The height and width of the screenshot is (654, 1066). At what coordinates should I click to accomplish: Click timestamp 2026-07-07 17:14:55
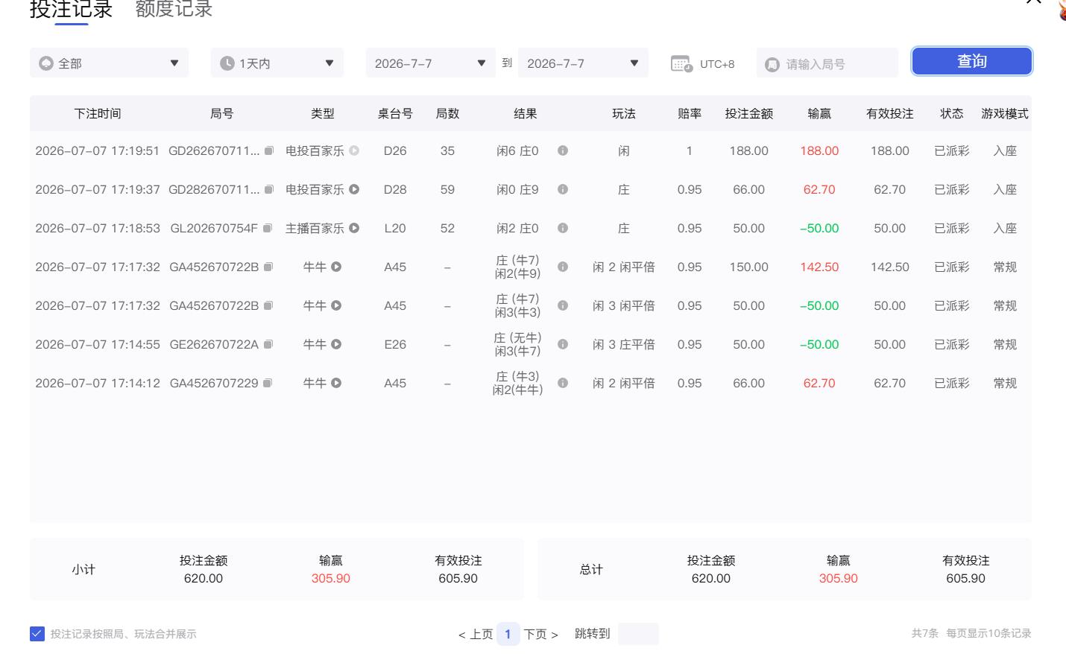[x=98, y=344]
